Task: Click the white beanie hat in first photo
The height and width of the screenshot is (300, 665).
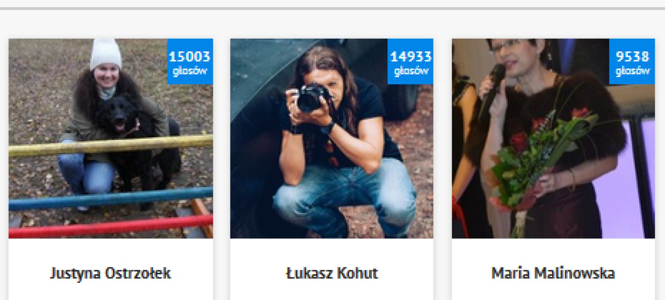Action: pos(106,54)
